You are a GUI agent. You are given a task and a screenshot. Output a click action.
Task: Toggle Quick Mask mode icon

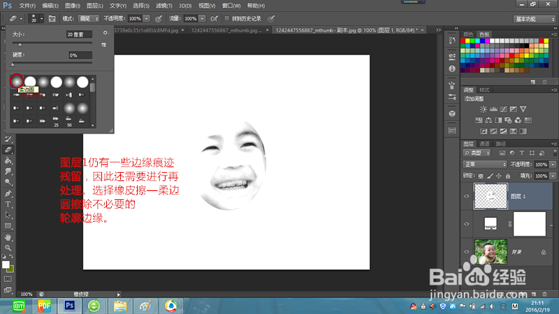pyautogui.click(x=8, y=279)
